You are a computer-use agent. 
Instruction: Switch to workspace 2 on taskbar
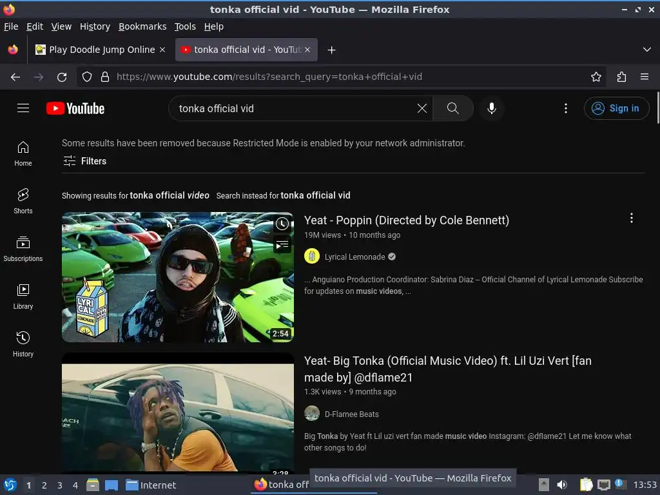(x=44, y=485)
